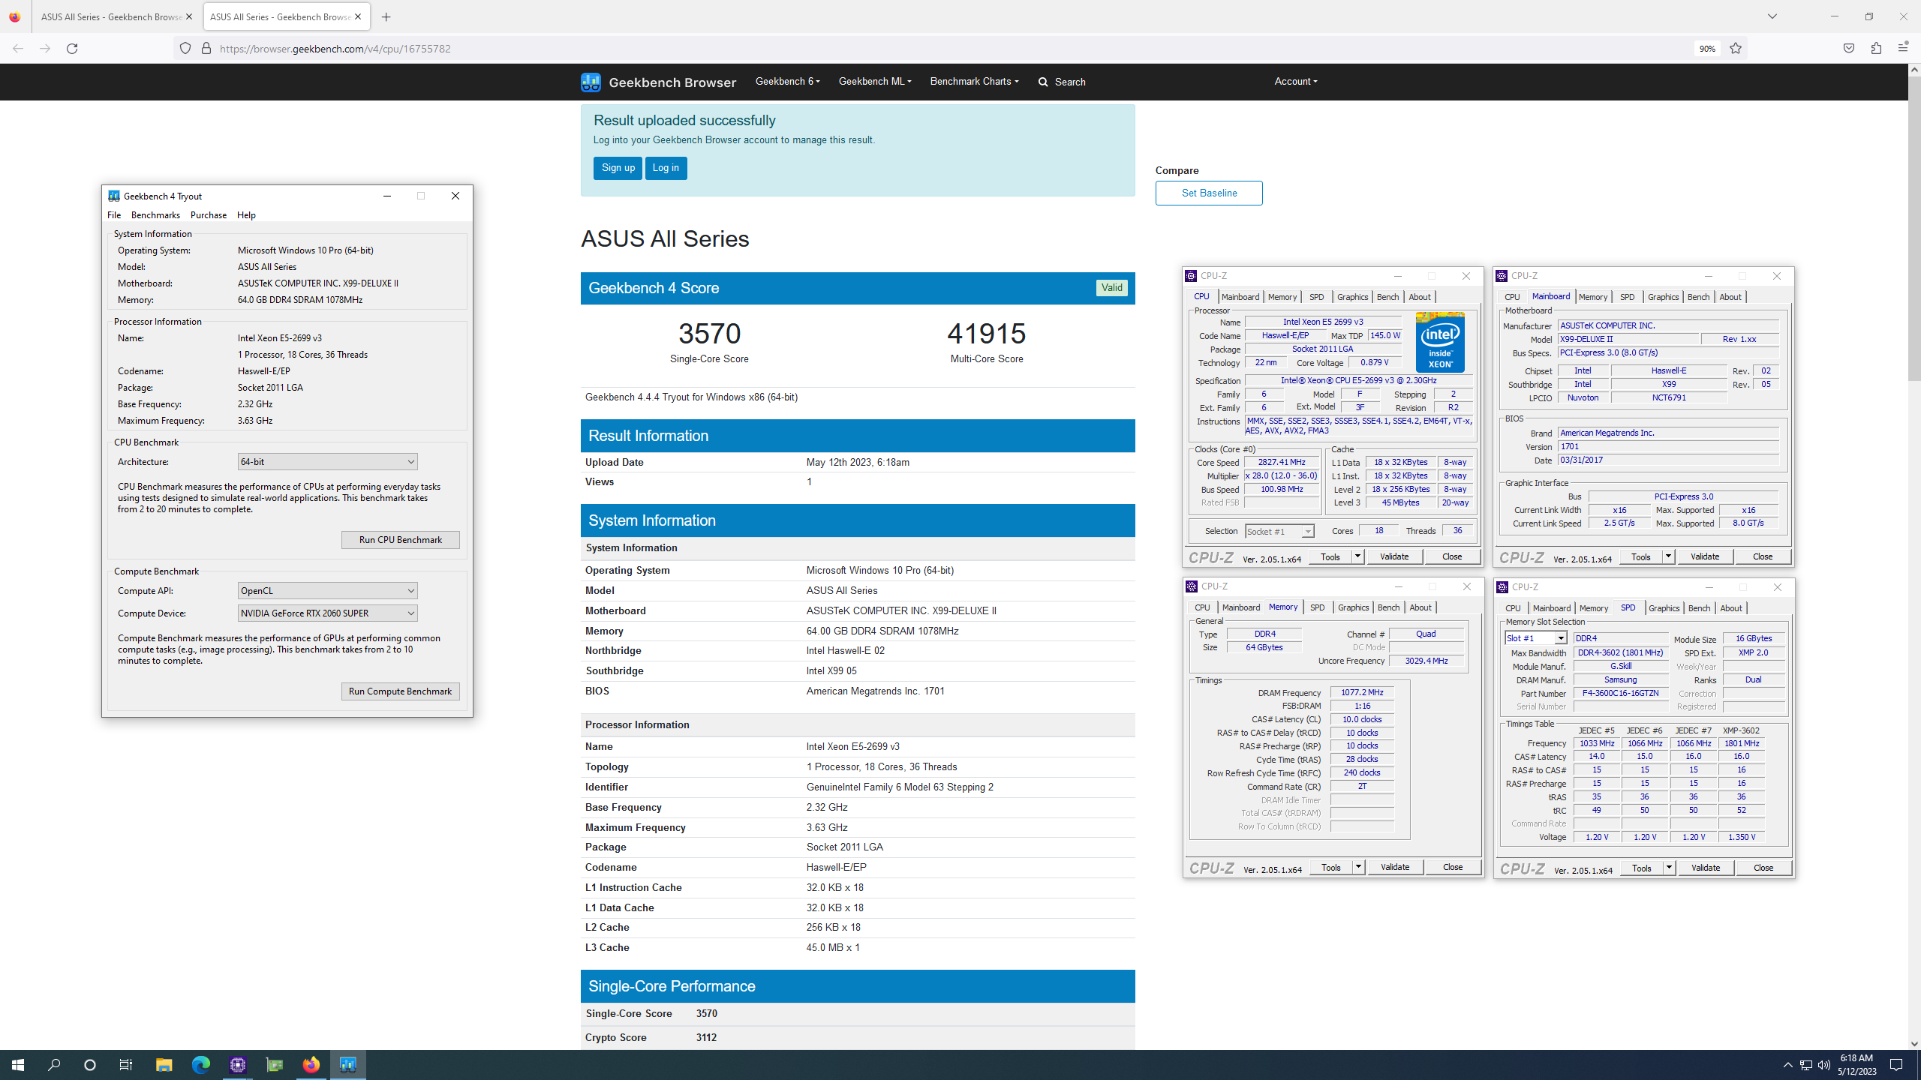Click Validate in CPU-Z Mainboard window
This screenshot has height=1080, width=1921.
1704,556
